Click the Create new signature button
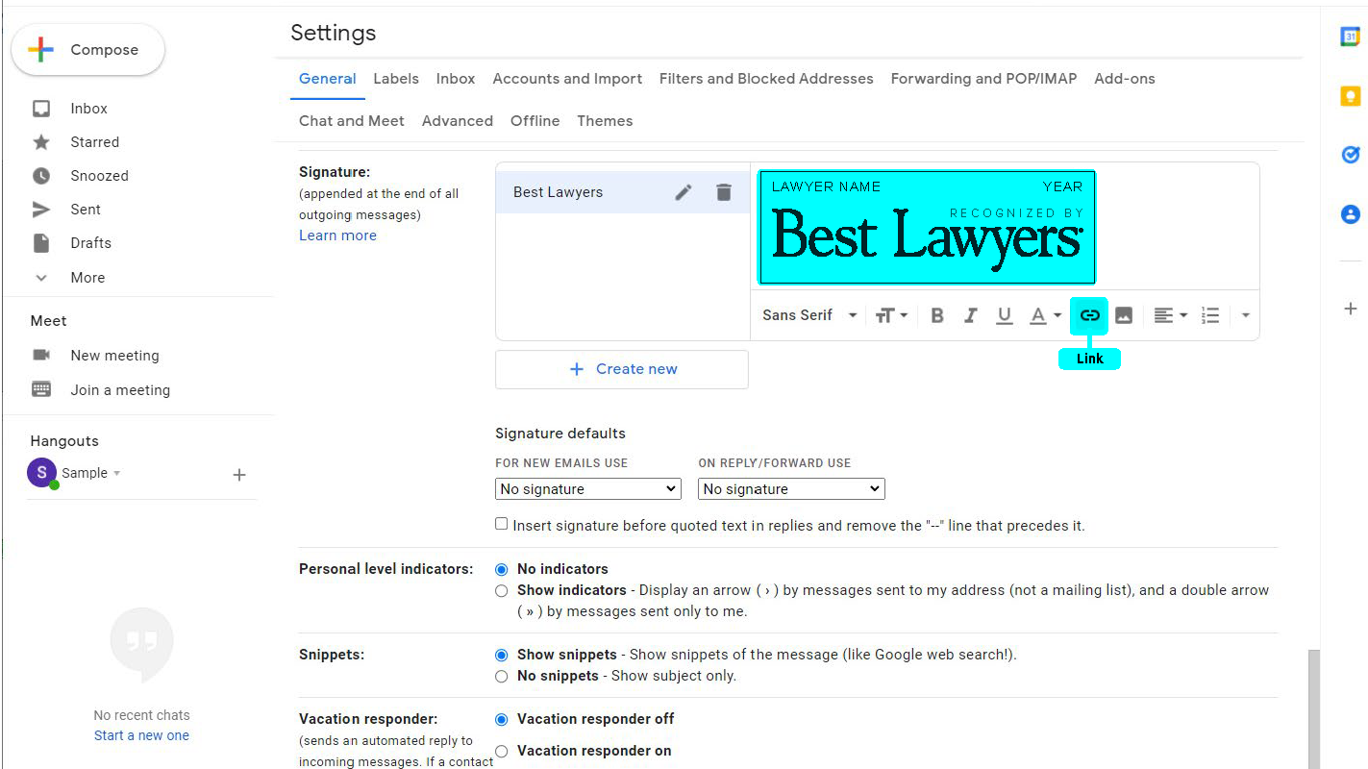 [622, 369]
